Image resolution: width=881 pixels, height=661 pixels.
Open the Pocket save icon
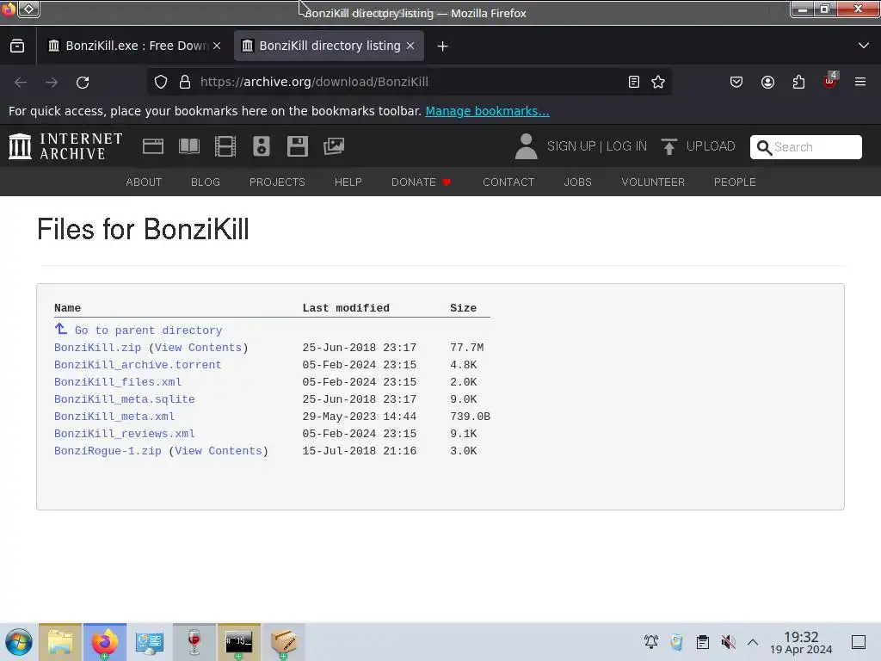pos(736,82)
